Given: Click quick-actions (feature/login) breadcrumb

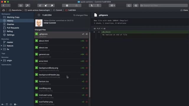Looking at the screenshot, I should [37, 10].
